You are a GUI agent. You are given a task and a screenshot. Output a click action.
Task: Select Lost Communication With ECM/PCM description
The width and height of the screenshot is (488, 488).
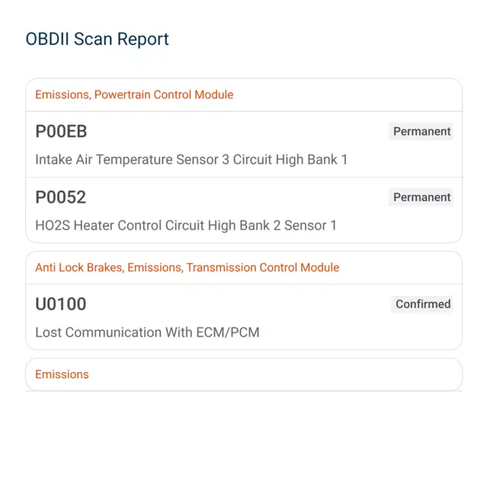click(147, 332)
